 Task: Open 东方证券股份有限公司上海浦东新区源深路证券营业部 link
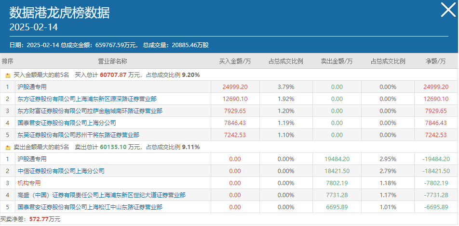click(87, 99)
